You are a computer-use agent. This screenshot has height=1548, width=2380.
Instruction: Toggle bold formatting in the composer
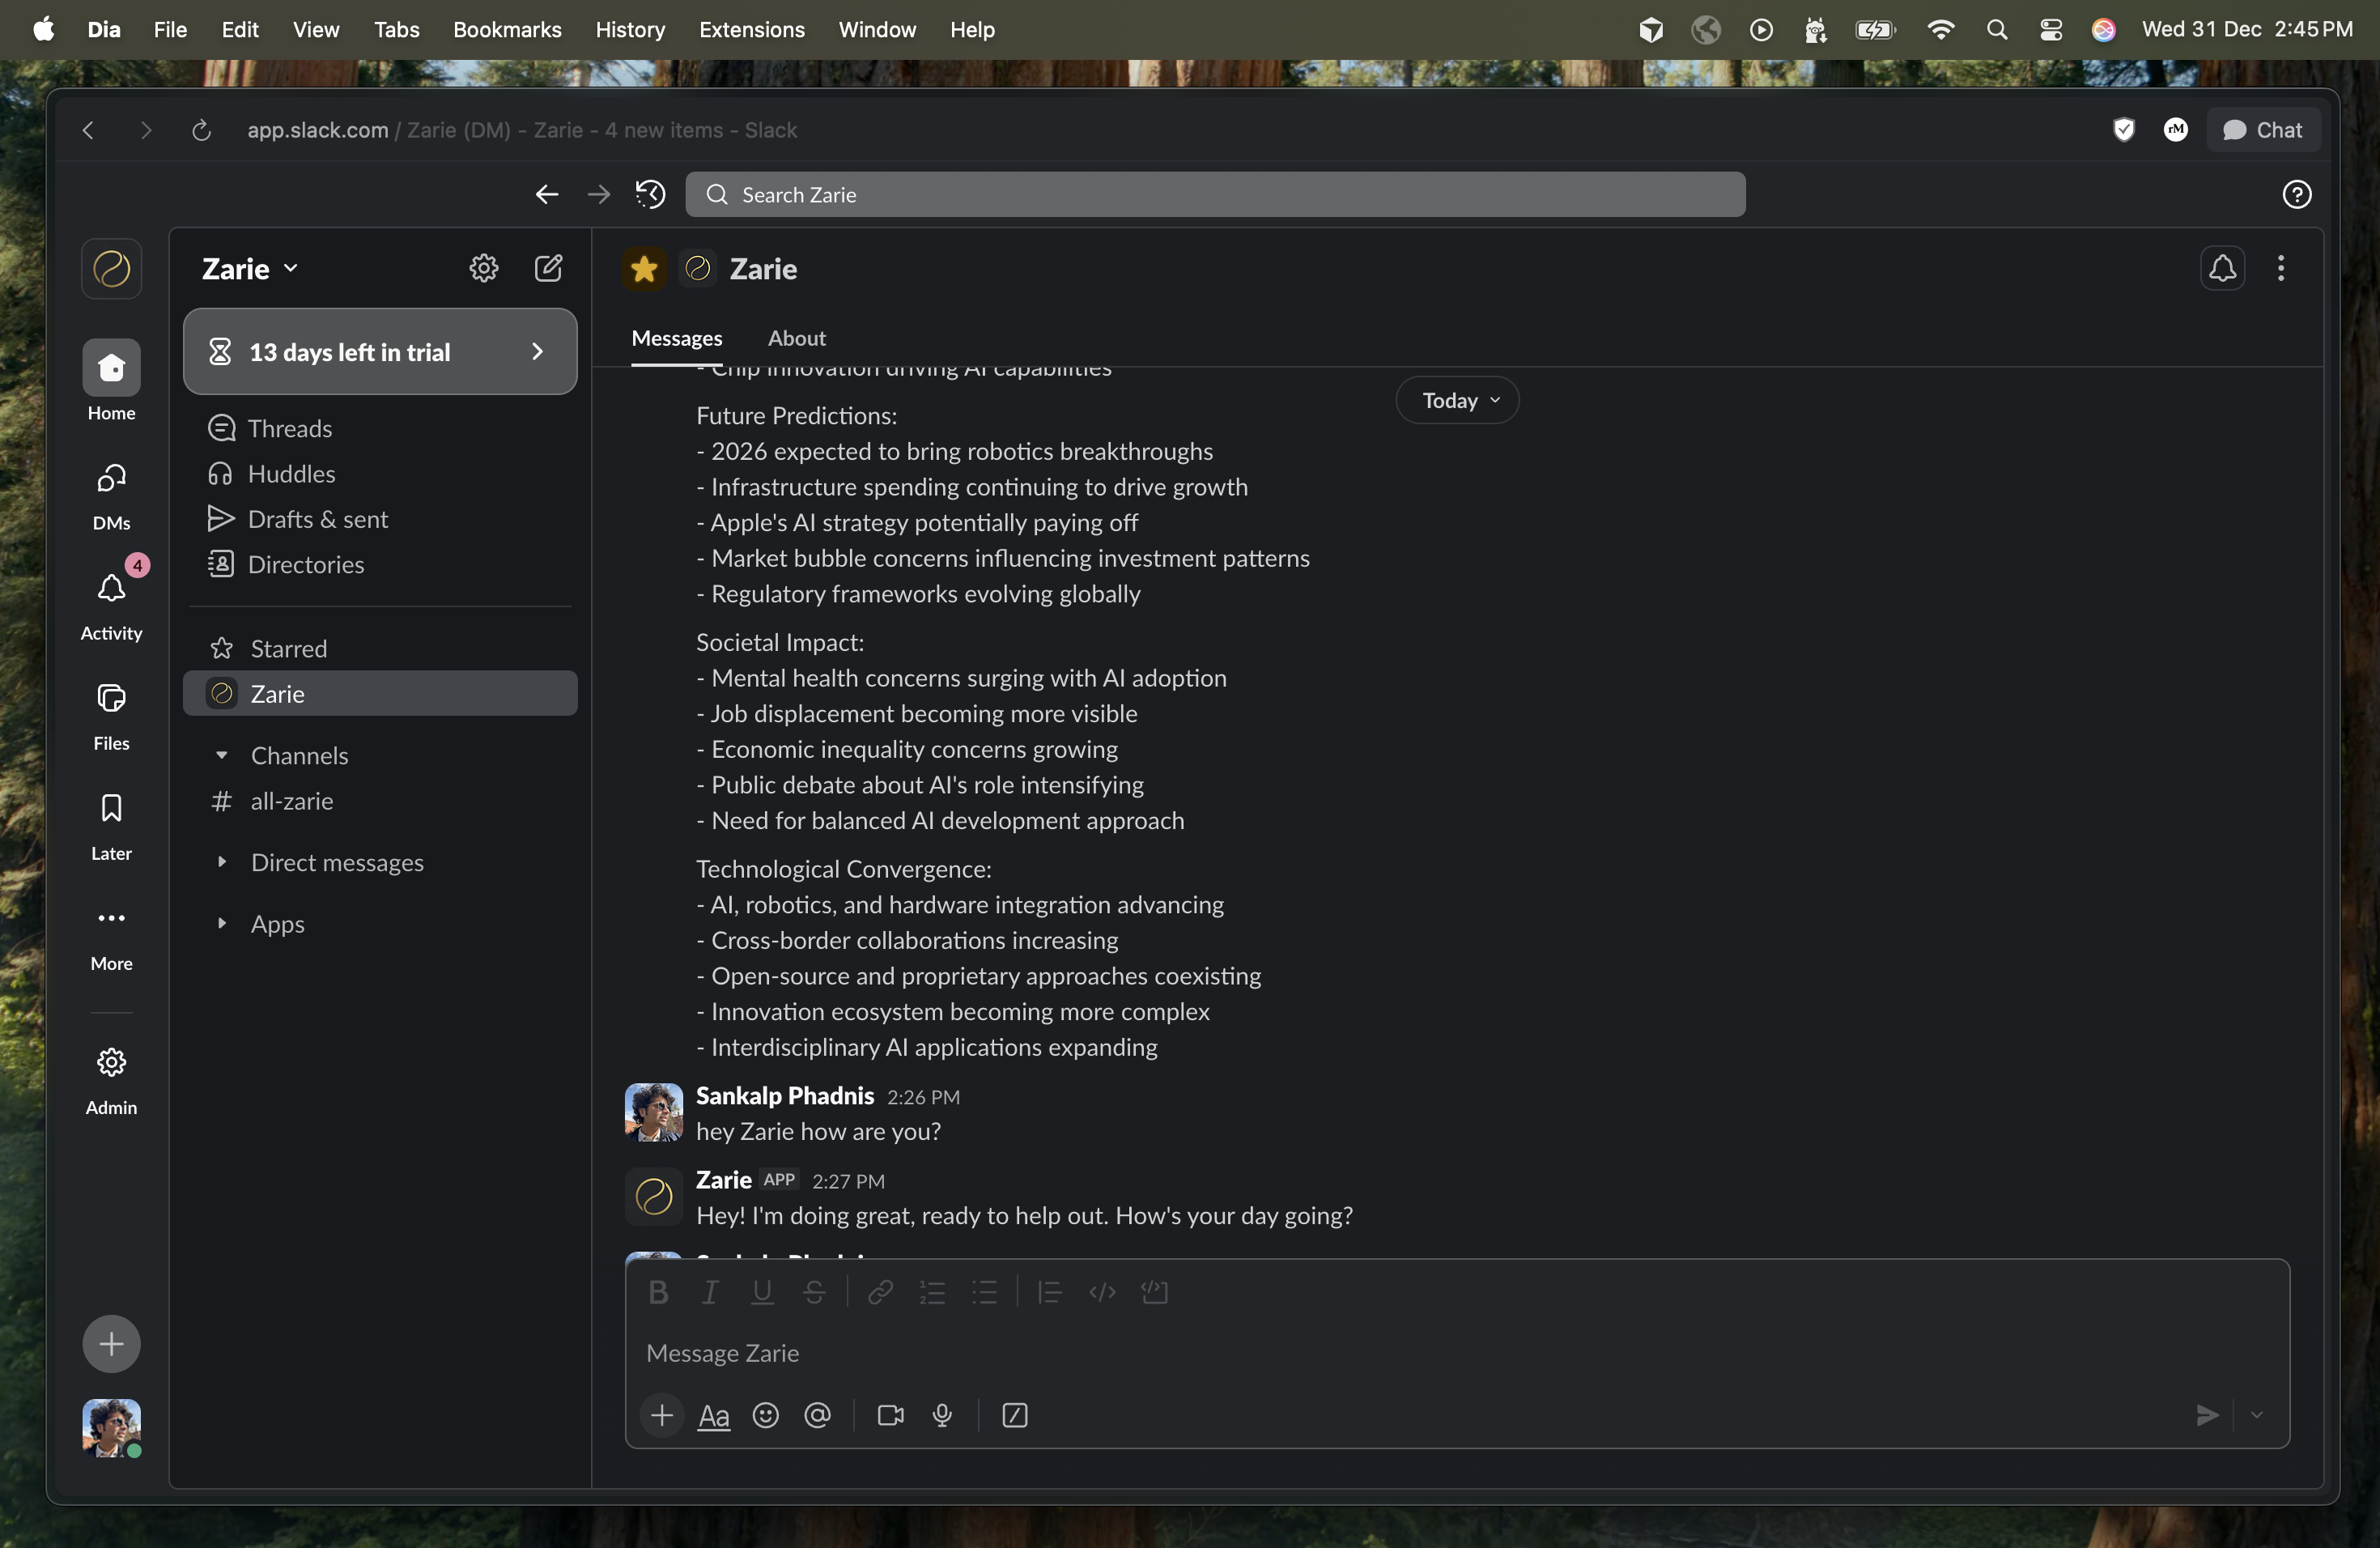tap(658, 1291)
